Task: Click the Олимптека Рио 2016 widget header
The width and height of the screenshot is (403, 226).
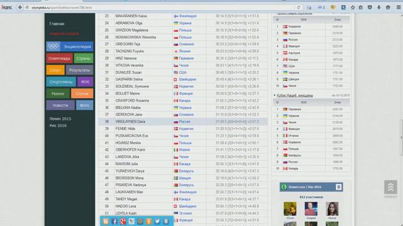Action: coord(311,187)
